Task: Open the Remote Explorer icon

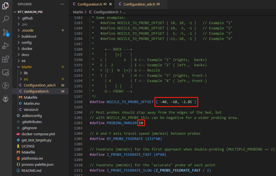Action: (6, 72)
